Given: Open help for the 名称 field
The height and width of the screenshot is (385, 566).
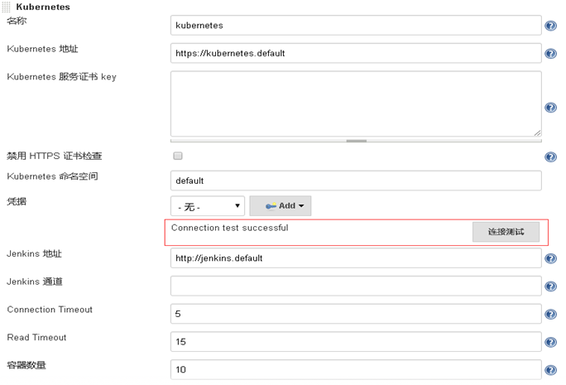Looking at the screenshot, I should tap(550, 26).
